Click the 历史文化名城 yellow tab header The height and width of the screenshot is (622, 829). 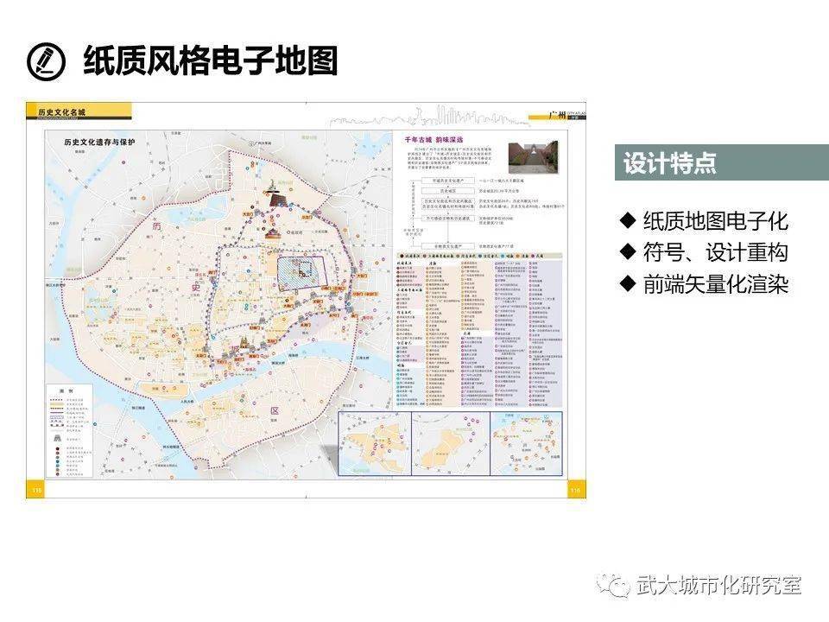coord(79,111)
